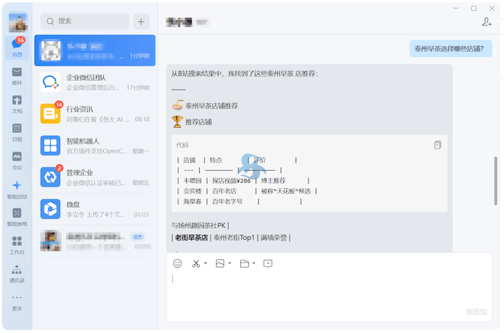Click the 微盘 avatar icon
Image resolution: width=504 pixels, height=333 pixels.
point(50,209)
